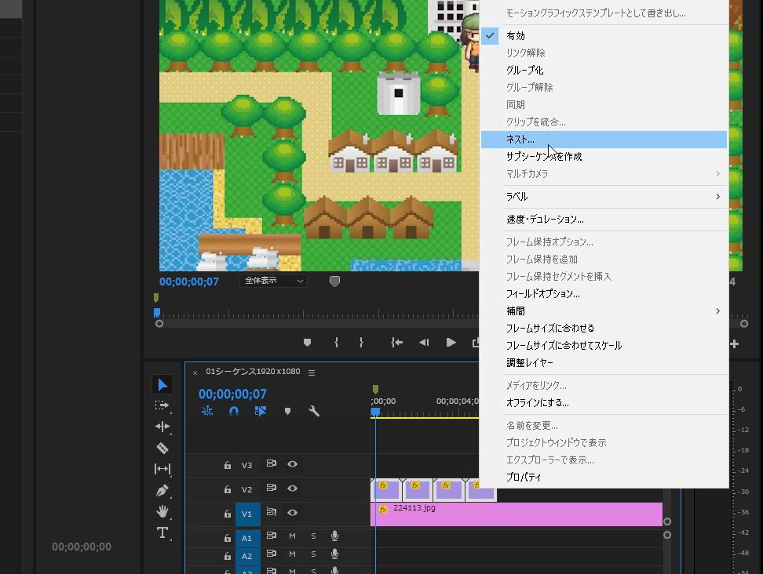
Task: Select the Hand tool
Action: coord(162,511)
